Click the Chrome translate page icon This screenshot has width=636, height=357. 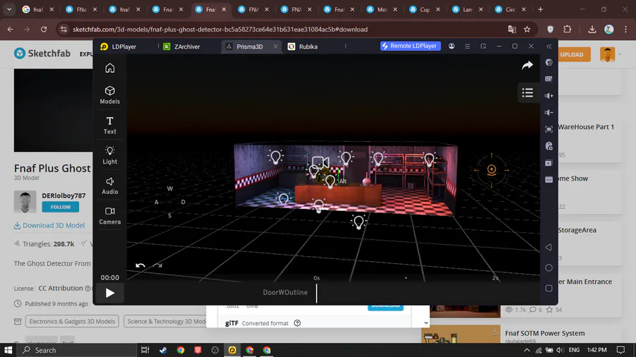pyautogui.click(x=512, y=29)
